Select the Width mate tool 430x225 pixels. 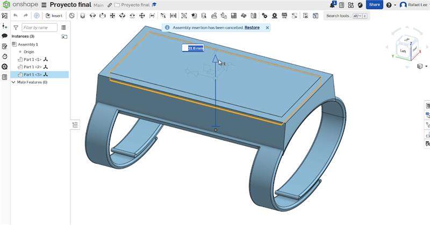coord(173,16)
